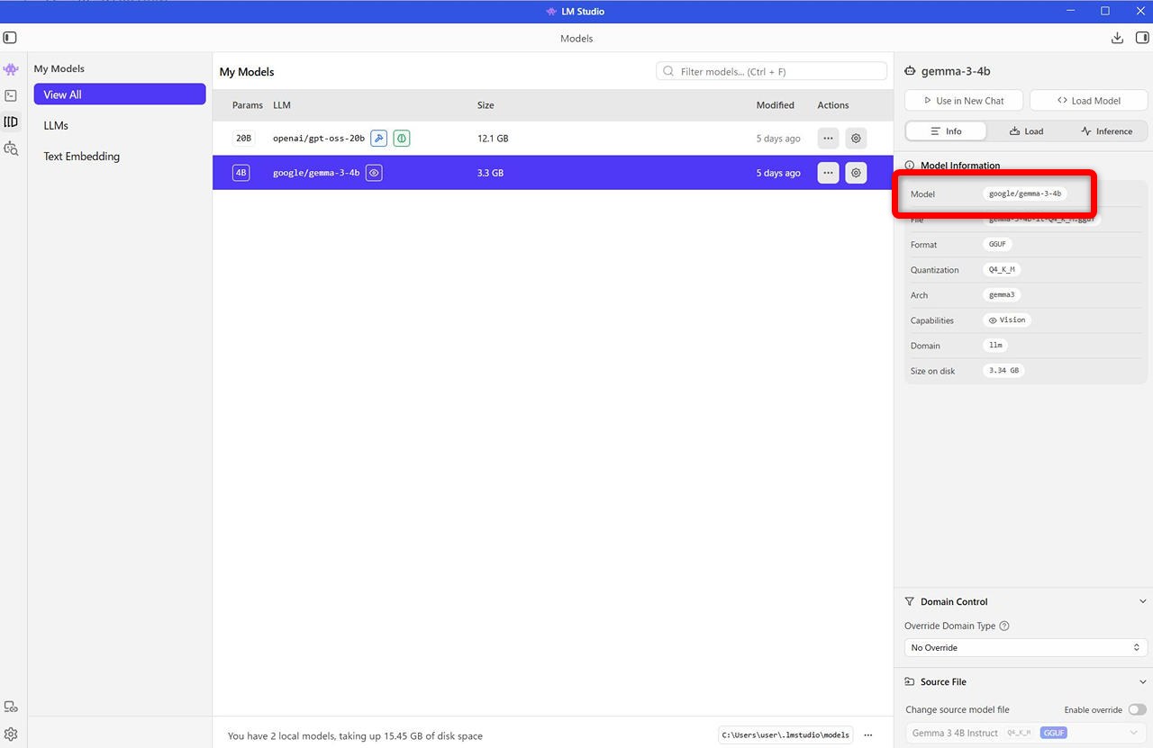Open the Discover model search icon
This screenshot has height=748, width=1153.
[11, 149]
